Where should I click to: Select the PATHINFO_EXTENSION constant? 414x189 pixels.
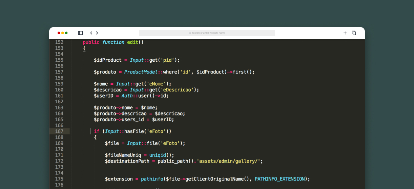280,179
